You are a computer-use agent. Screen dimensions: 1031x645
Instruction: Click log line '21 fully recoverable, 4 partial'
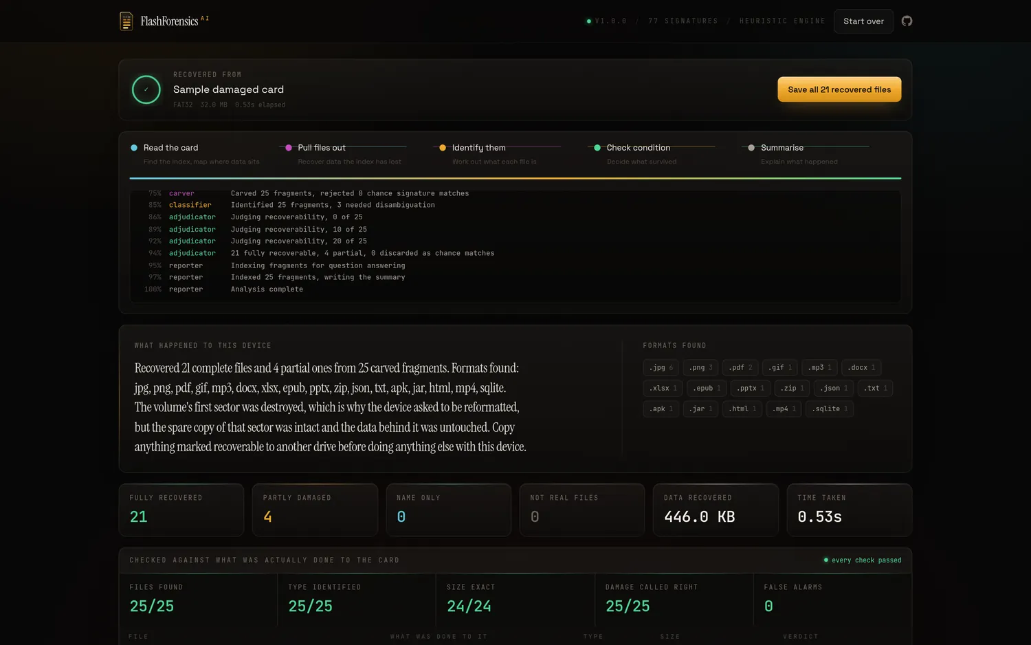point(363,254)
